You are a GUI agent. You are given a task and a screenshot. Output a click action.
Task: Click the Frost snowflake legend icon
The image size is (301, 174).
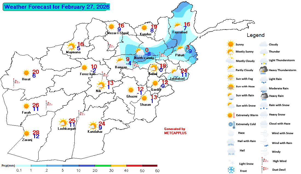(231, 170)
